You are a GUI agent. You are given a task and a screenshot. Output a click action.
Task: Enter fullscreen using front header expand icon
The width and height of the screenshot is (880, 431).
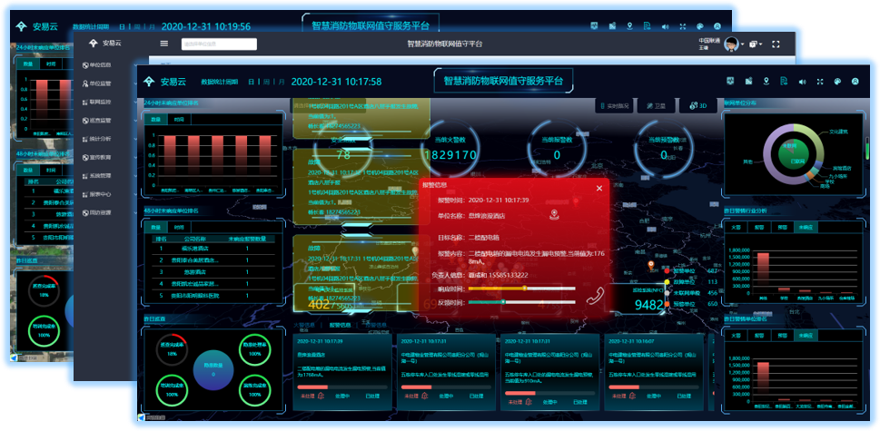[x=819, y=81]
